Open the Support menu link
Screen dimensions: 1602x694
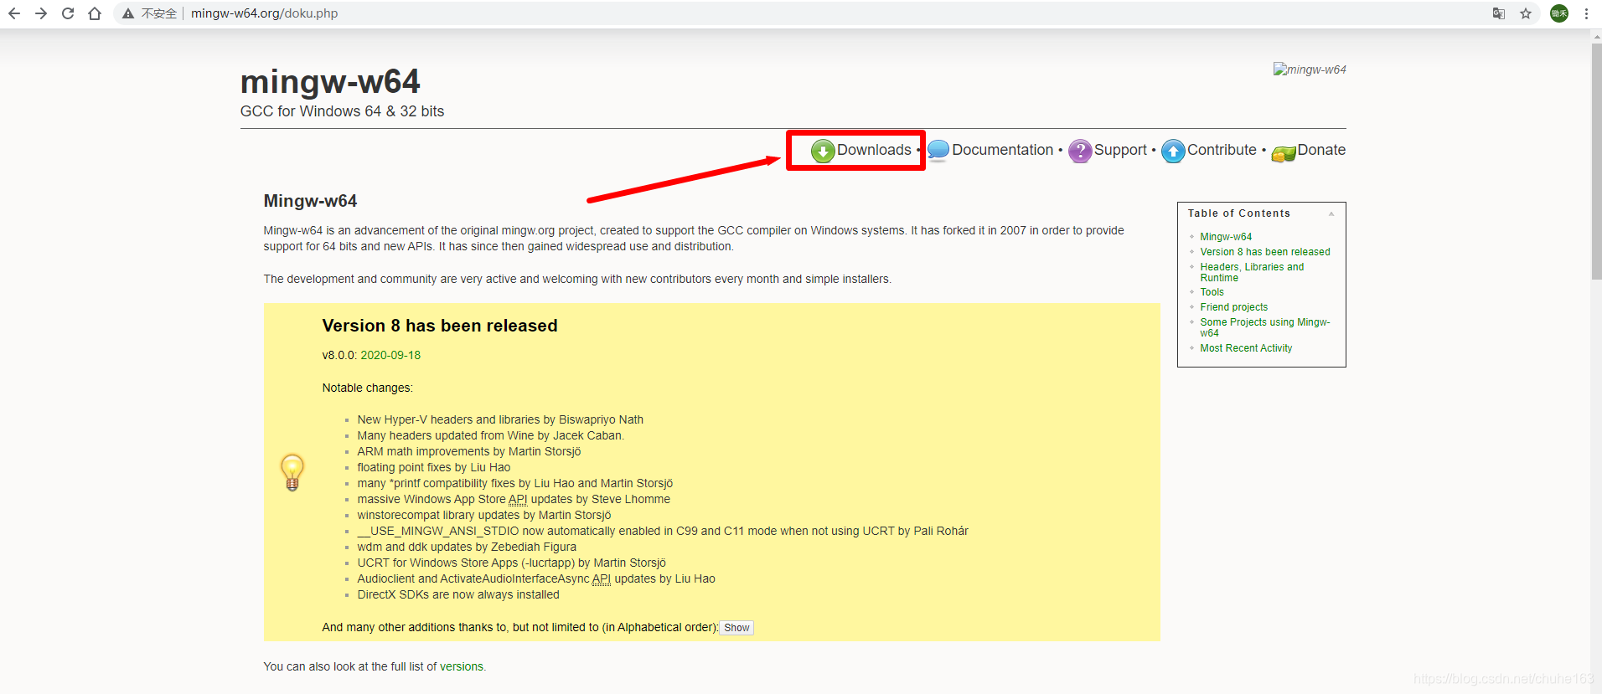click(x=1120, y=150)
